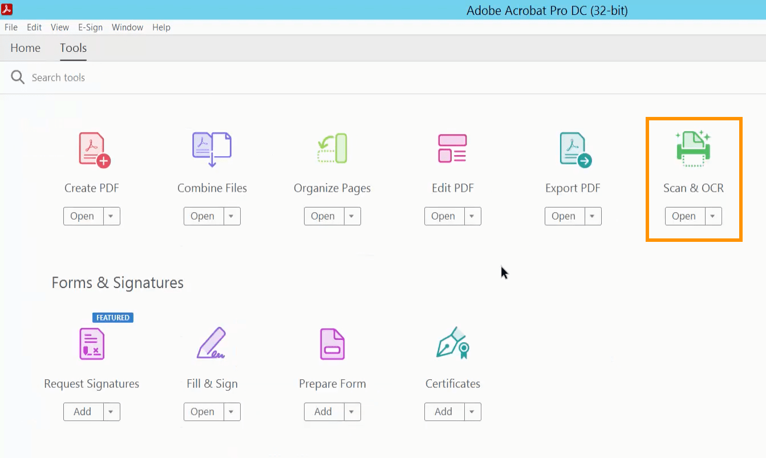Viewport: 766px width, 458px height.
Task: Click Add under Prepare Form
Action: tap(323, 412)
